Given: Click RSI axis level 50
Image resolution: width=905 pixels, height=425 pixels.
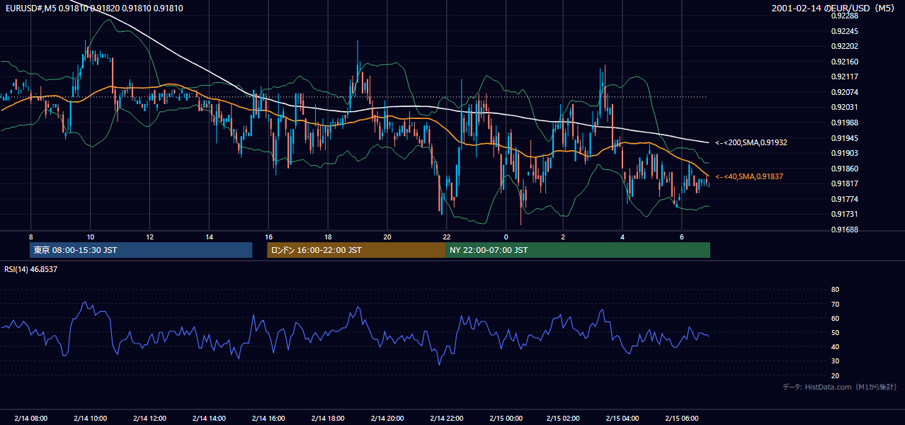Looking at the screenshot, I should (x=835, y=333).
